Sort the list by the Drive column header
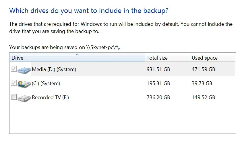Image resolution: width=246 pixels, height=143 pixels. 77,58
